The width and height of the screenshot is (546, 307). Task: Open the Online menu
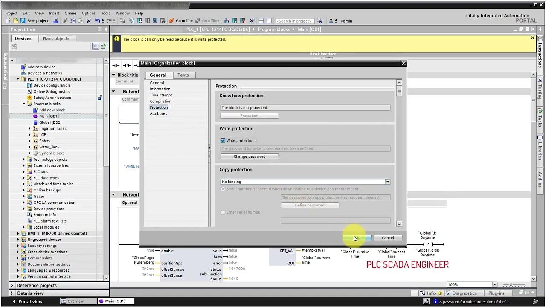click(70, 13)
